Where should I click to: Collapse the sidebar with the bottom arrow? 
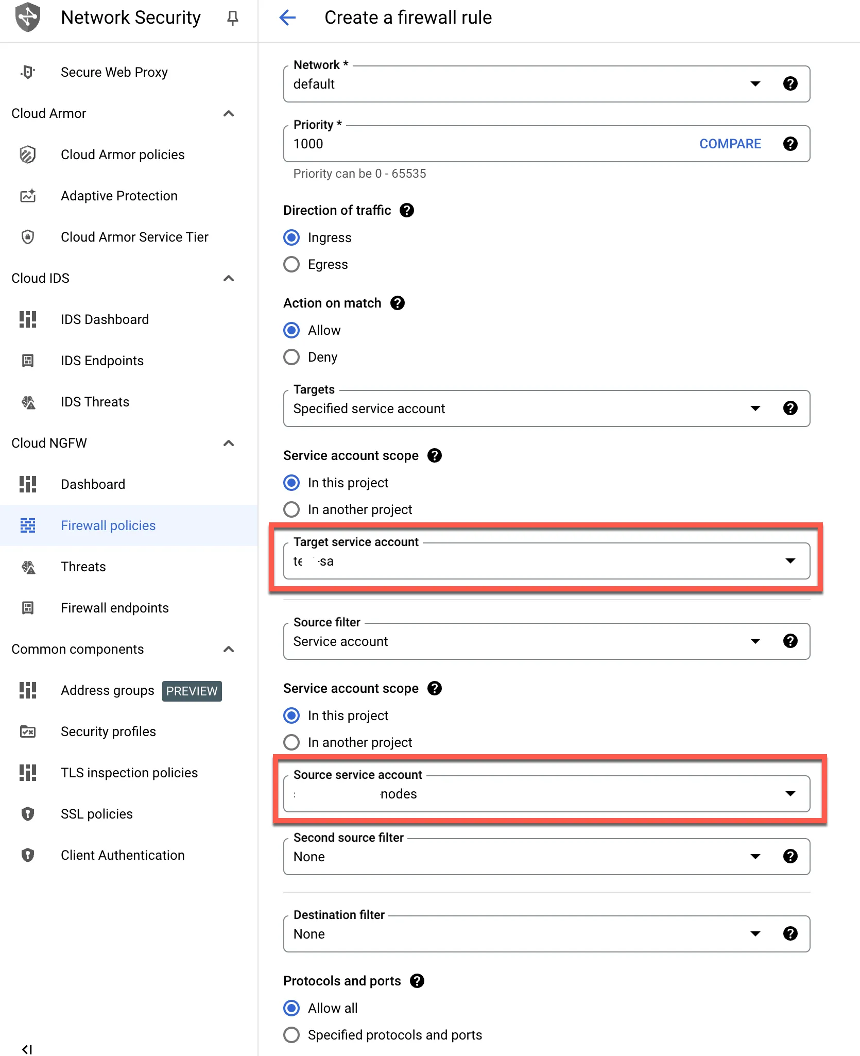(x=27, y=1049)
